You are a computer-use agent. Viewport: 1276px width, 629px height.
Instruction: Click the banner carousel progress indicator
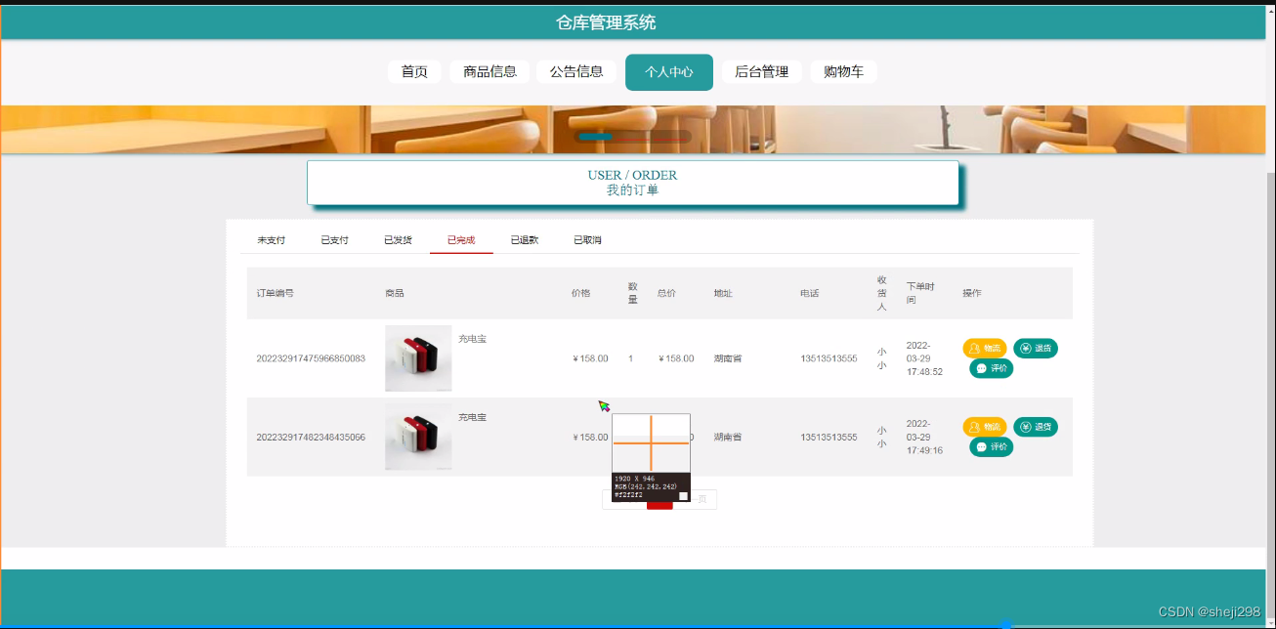click(597, 137)
